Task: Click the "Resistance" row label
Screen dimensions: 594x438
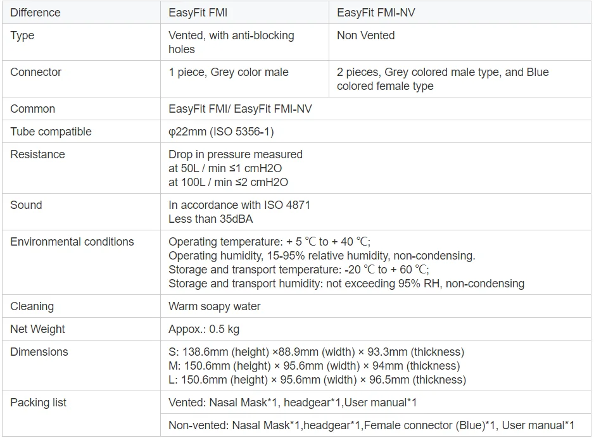Action: [37, 154]
